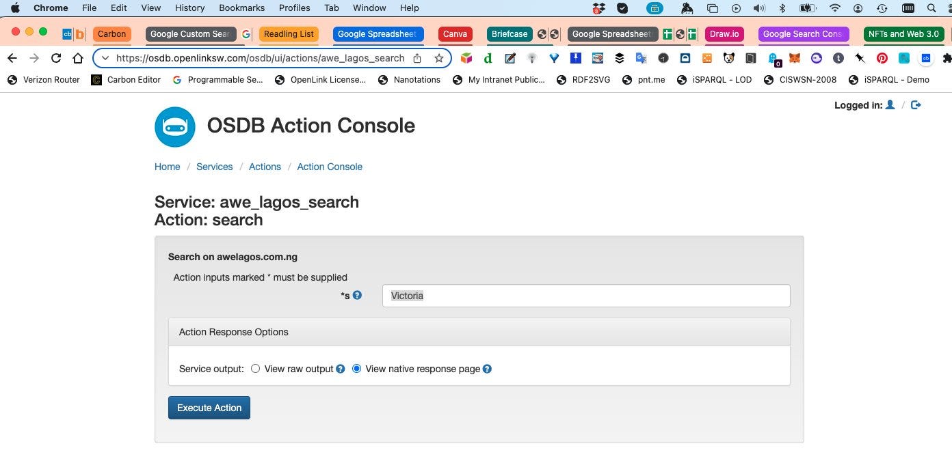Viewport: 952px width, 476px height.
Task: Open the gray 't' circle extension
Action: click(x=838, y=59)
